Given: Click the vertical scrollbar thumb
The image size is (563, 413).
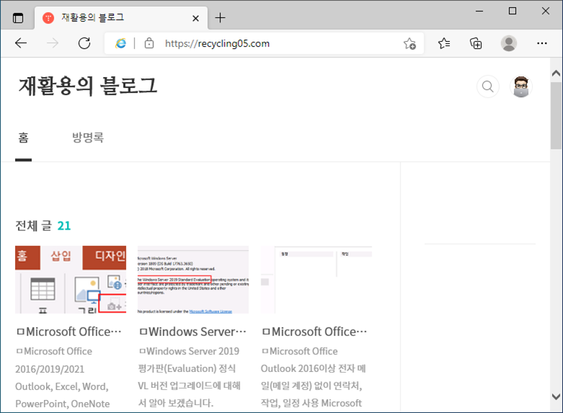Looking at the screenshot, I should click(556, 116).
